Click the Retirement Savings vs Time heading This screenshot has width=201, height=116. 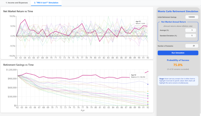(x=19, y=65)
